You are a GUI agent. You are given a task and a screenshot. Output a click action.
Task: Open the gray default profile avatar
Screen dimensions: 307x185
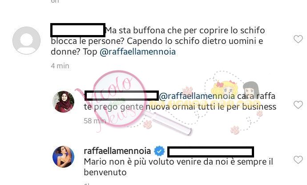pos(26,40)
